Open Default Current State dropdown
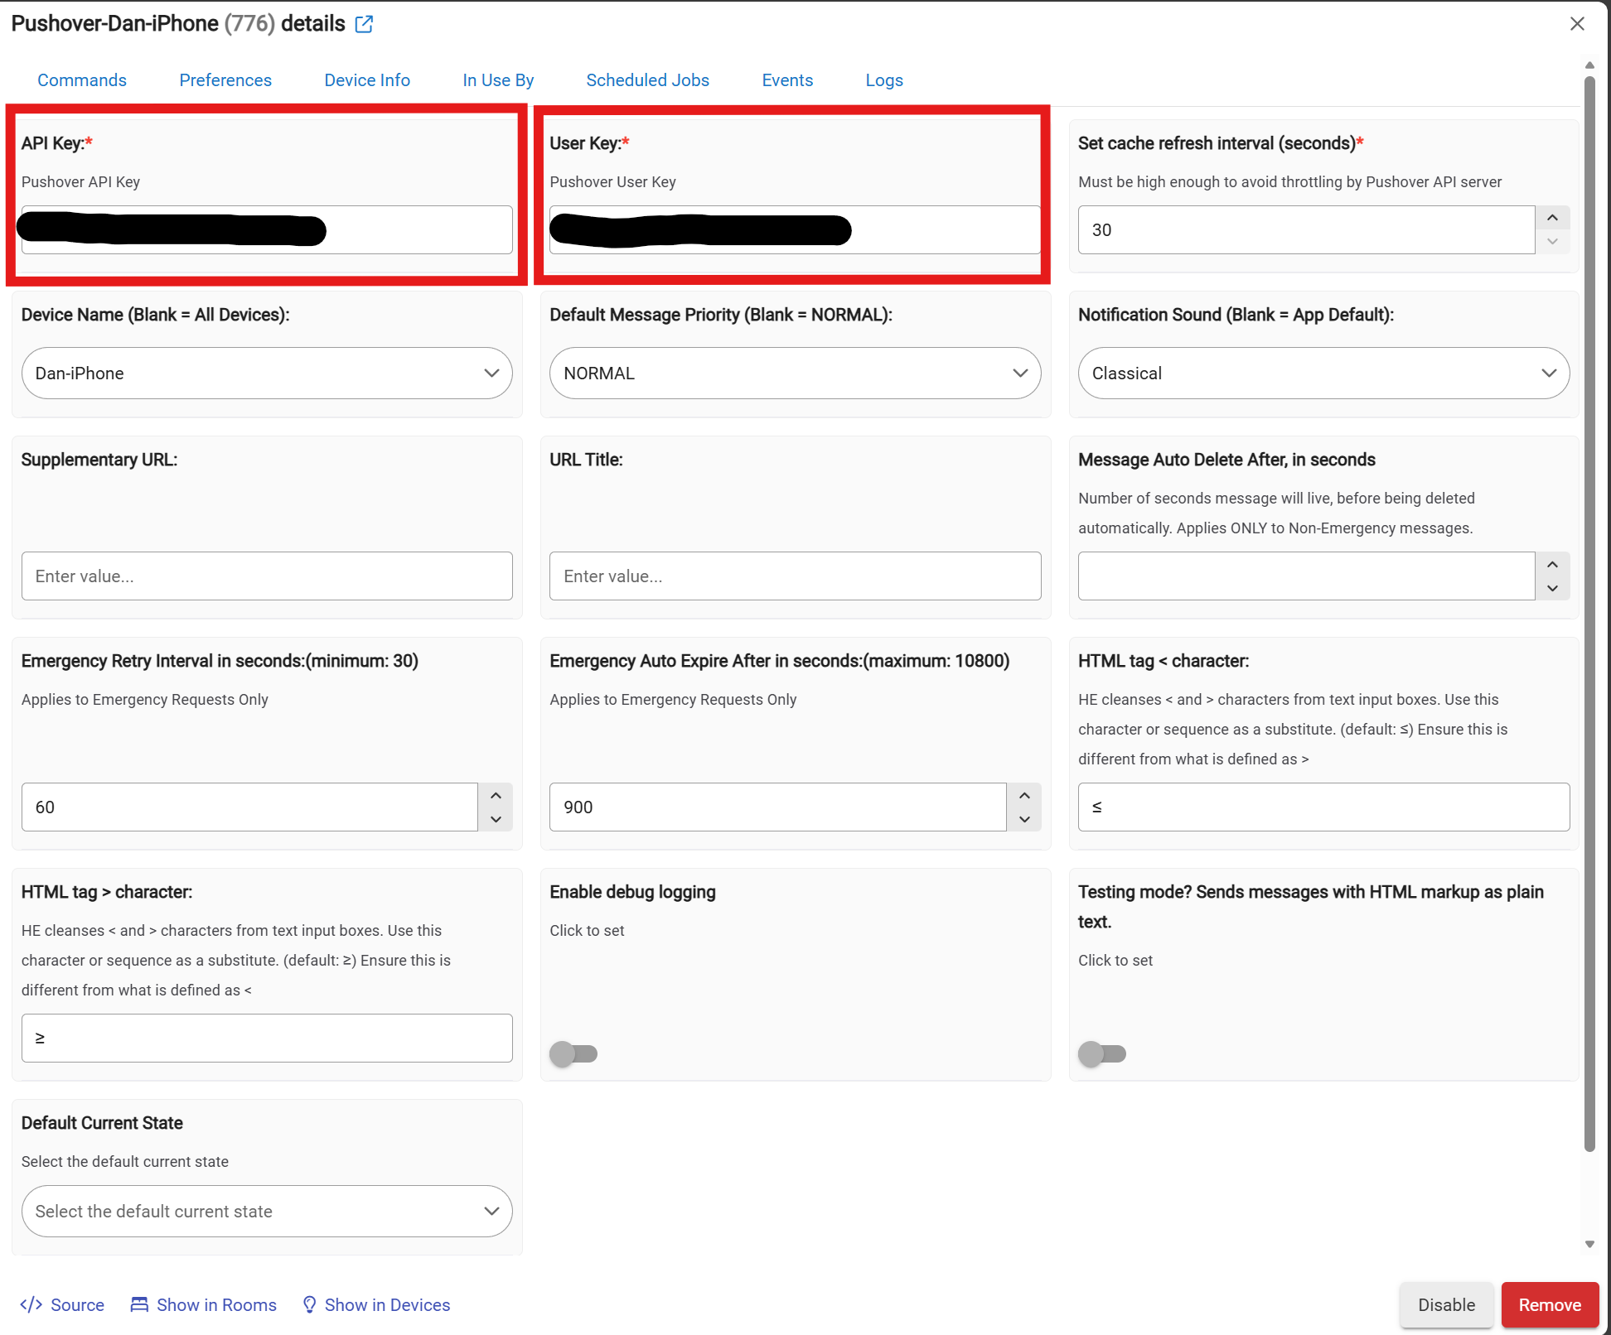 point(267,1211)
